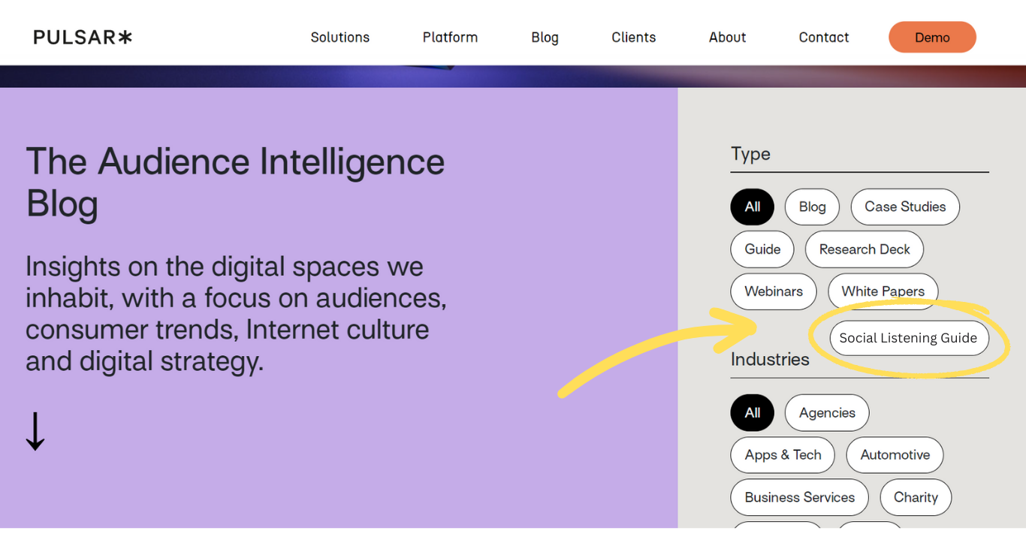
Task: Click the down arrow below the description
Action: coord(35,431)
